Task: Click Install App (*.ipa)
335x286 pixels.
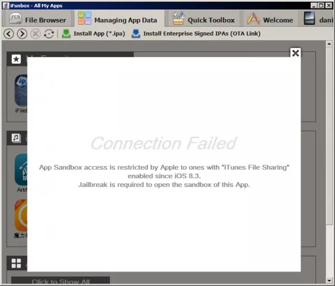Action: tap(93, 34)
